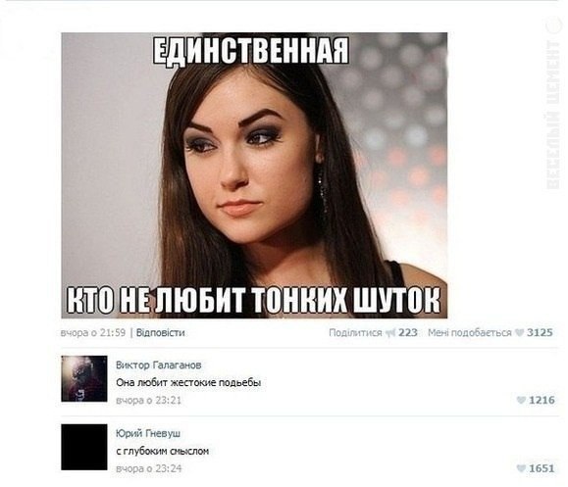Open Юрий Гневуш's black avatar
The image size is (568, 487).
(x=84, y=447)
